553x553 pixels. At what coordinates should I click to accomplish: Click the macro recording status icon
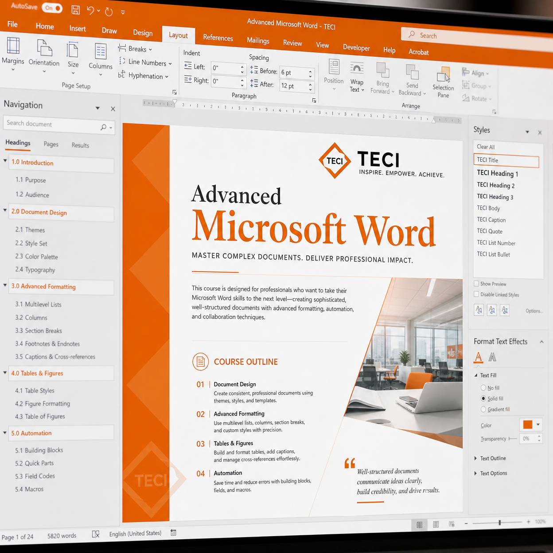tap(173, 533)
